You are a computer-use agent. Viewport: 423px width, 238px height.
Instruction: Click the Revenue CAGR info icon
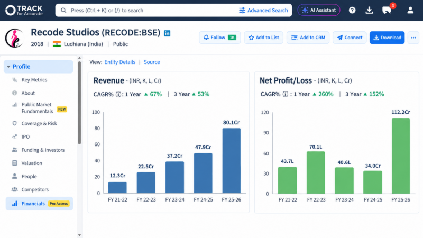[118, 94]
